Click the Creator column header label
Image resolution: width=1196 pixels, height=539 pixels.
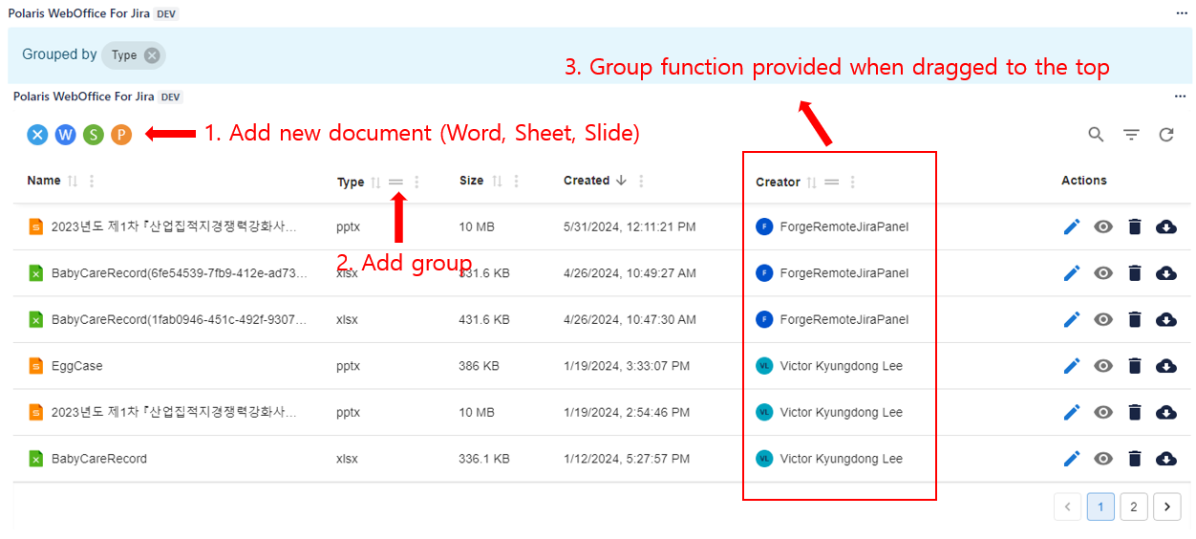pos(778,182)
